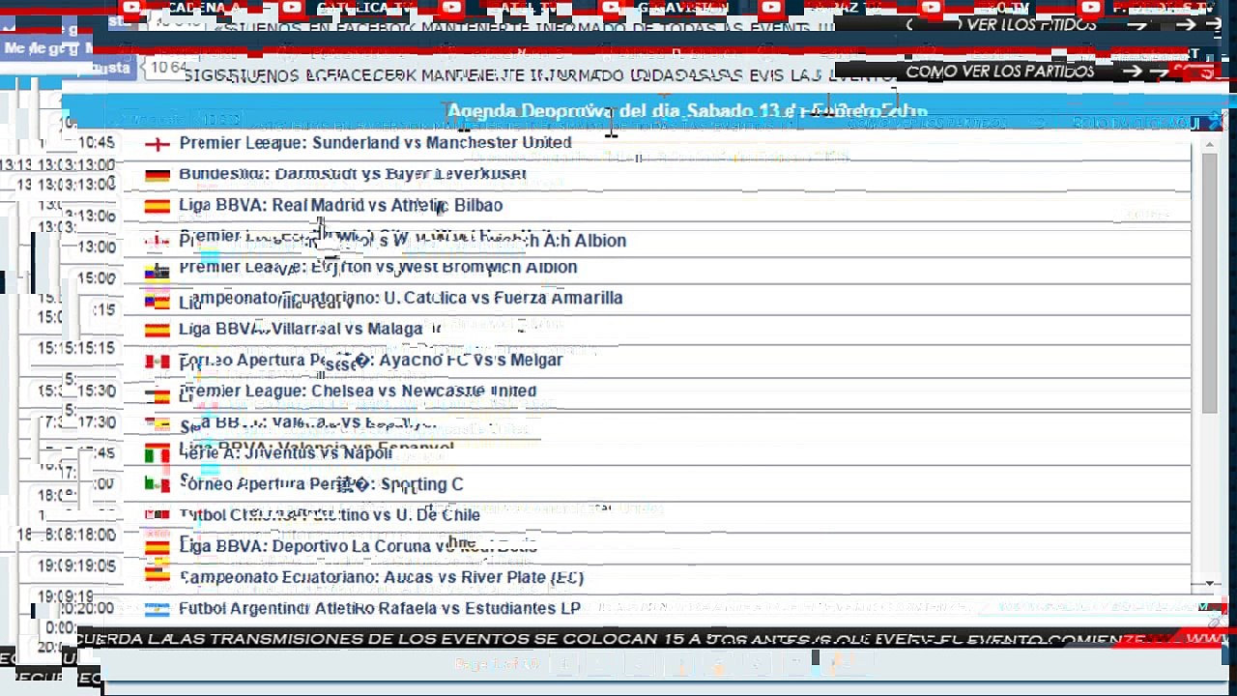Select Liga BBVA: Real Madrid vs Athletic Bilbao
The height and width of the screenshot is (696, 1237).
click(x=340, y=205)
